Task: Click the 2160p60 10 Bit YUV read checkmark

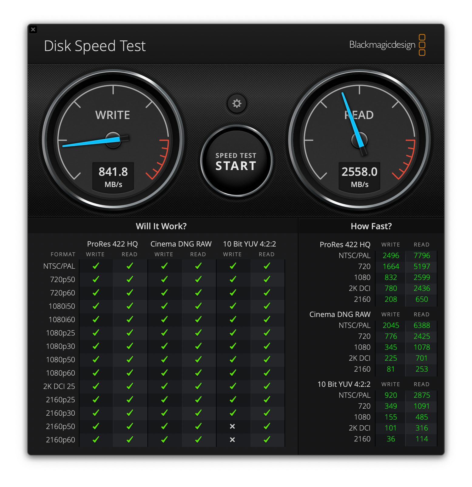Action: click(267, 440)
